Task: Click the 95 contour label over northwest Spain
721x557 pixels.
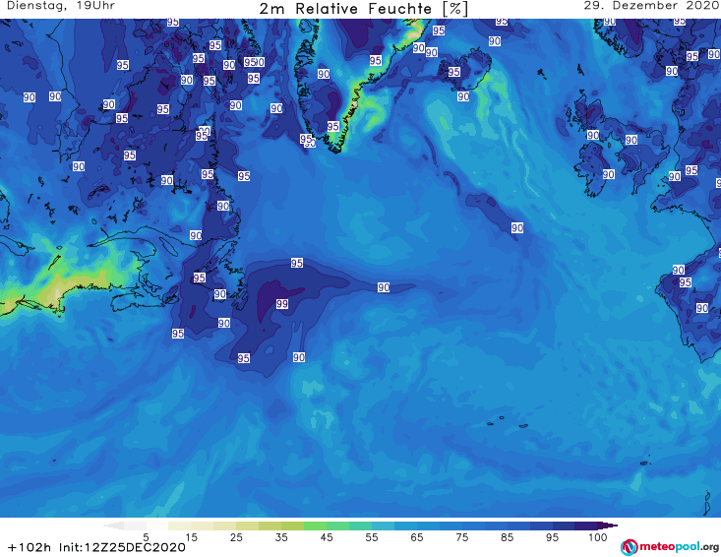Action: (x=686, y=282)
